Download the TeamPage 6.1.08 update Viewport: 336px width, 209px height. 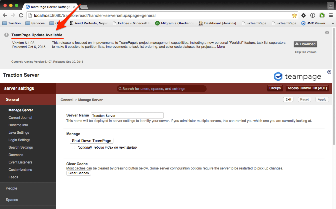pos(305,44)
